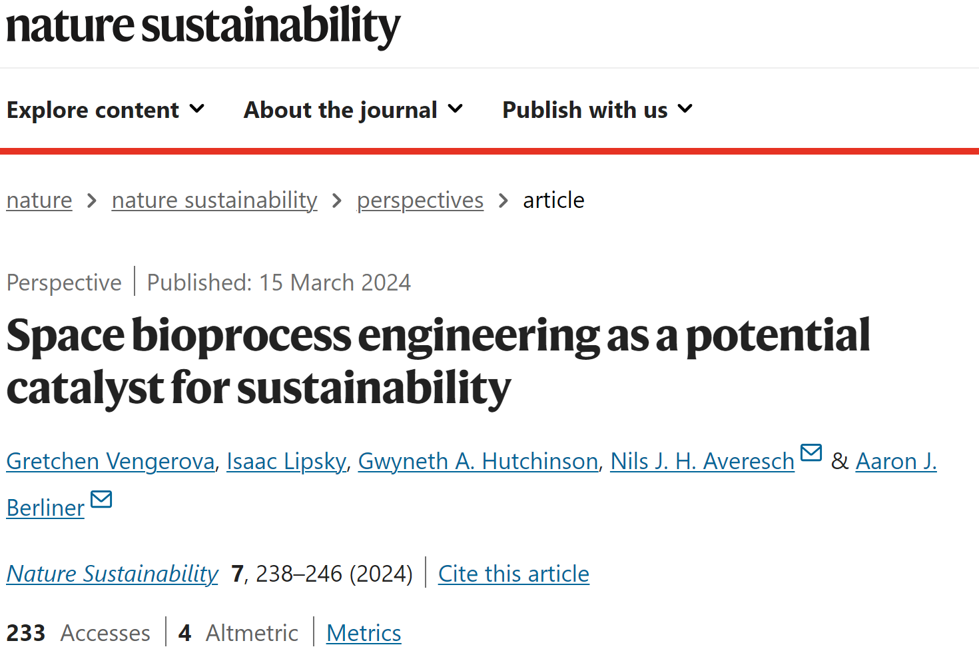The image size is (979, 655).
Task: Click email envelope icon beside Berliner
Action: point(101,499)
